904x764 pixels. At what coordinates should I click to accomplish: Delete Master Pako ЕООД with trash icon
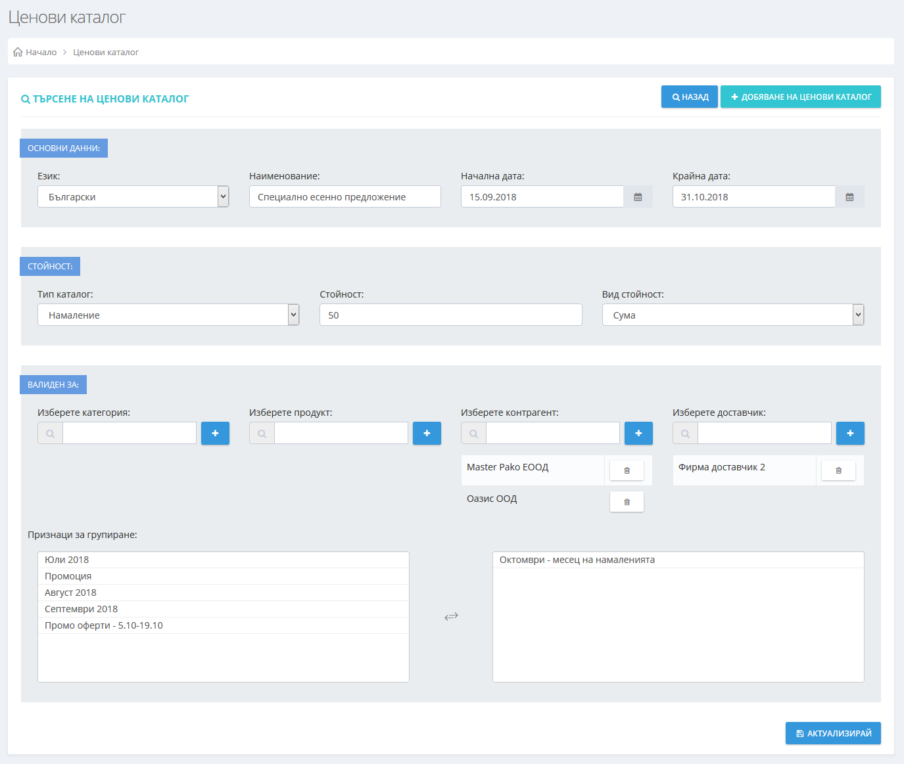tap(627, 470)
